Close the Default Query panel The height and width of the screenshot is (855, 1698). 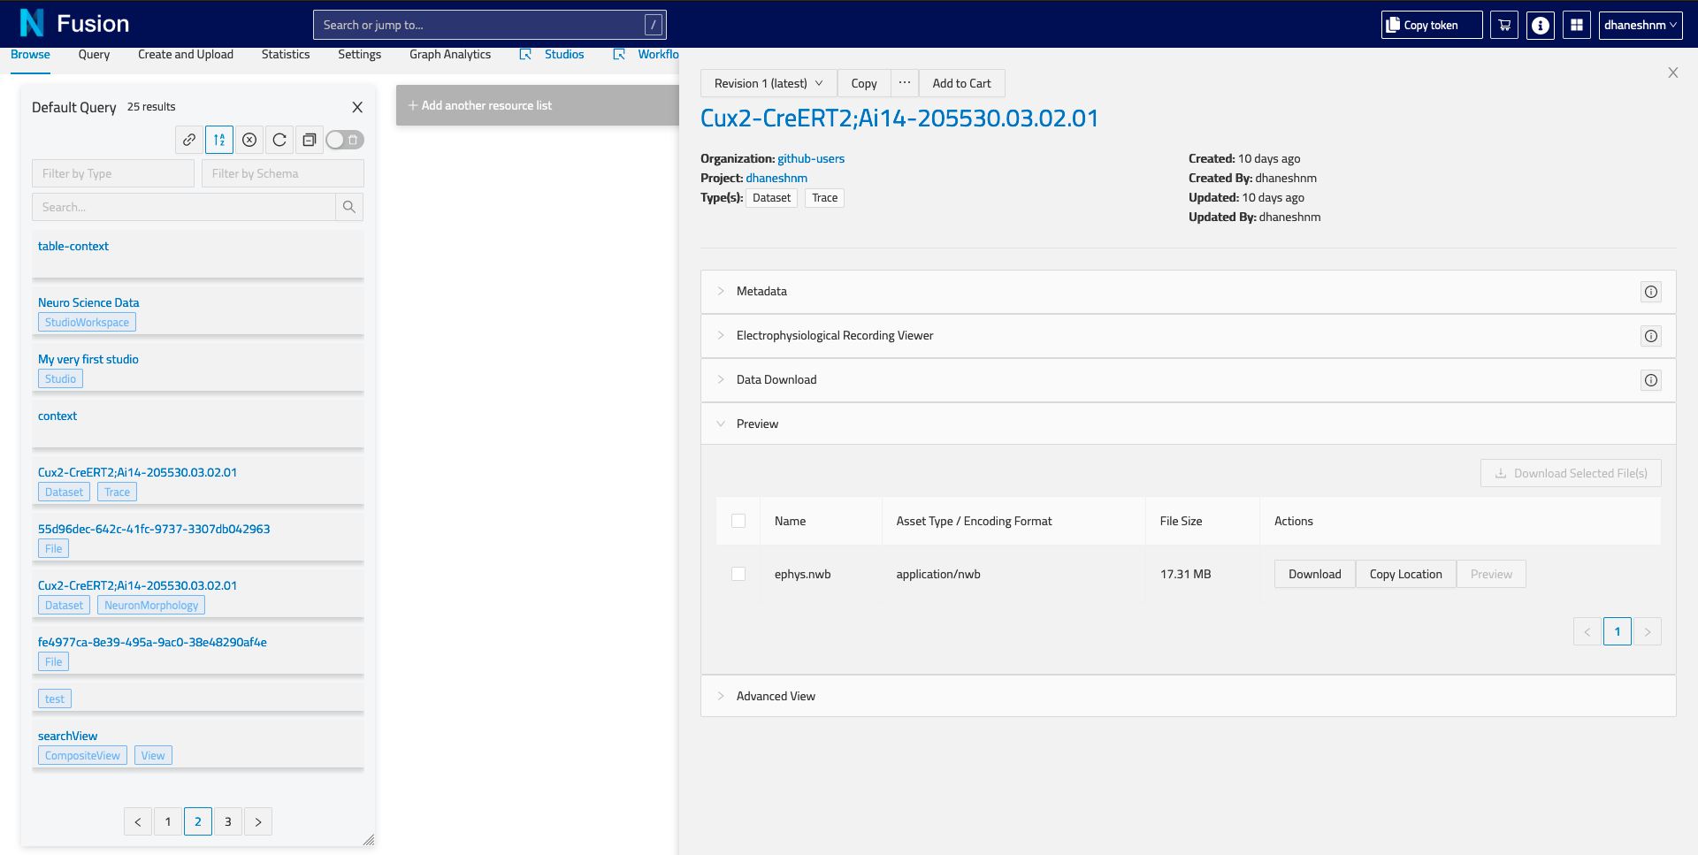click(357, 107)
